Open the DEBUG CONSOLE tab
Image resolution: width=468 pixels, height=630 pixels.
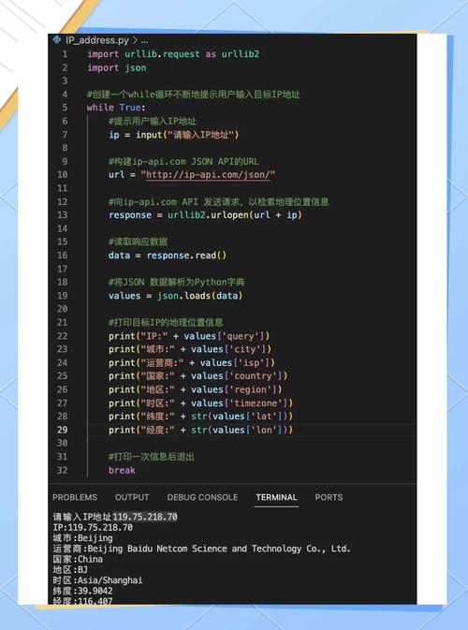(202, 497)
